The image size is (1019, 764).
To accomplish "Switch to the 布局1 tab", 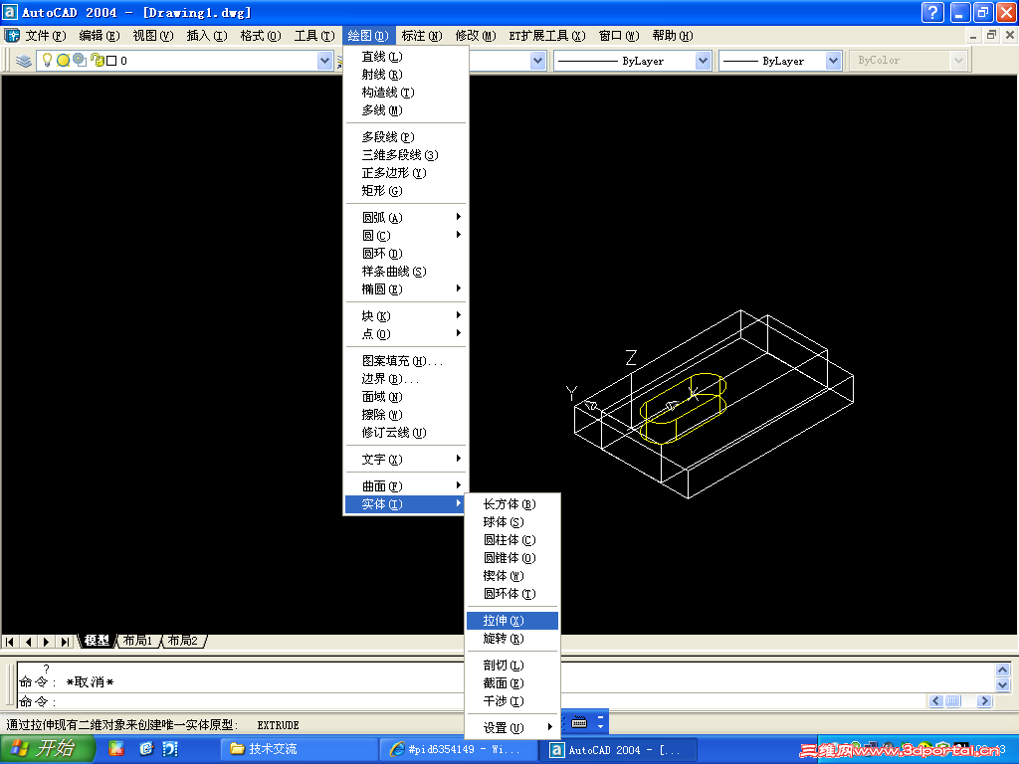I will coord(137,641).
